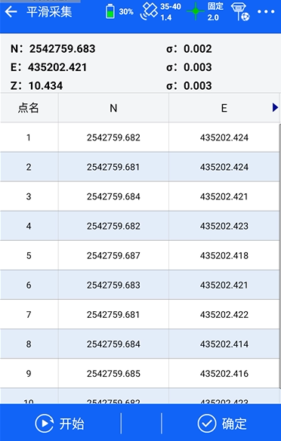The height and width of the screenshot is (441, 281).
Task: Click the N column header
Action: click(x=113, y=108)
